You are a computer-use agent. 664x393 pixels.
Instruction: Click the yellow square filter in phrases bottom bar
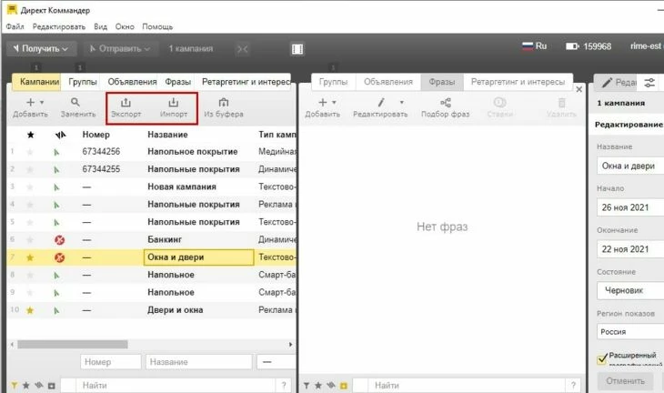click(x=344, y=386)
